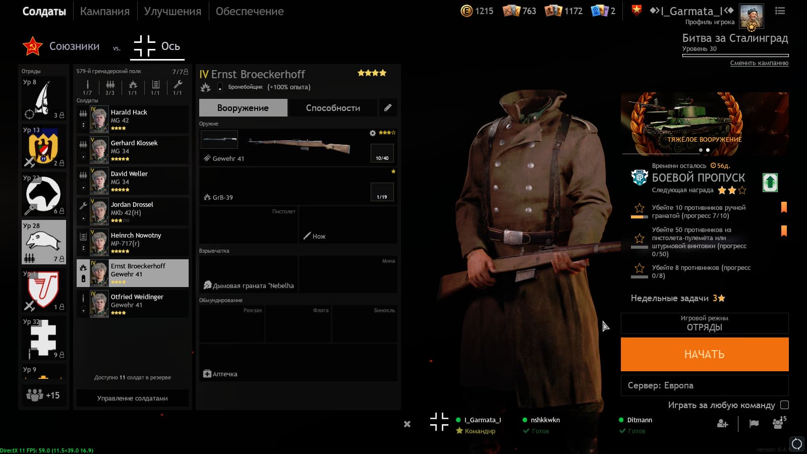
Task: Click the 1172 order cards icon
Action: tap(553, 11)
